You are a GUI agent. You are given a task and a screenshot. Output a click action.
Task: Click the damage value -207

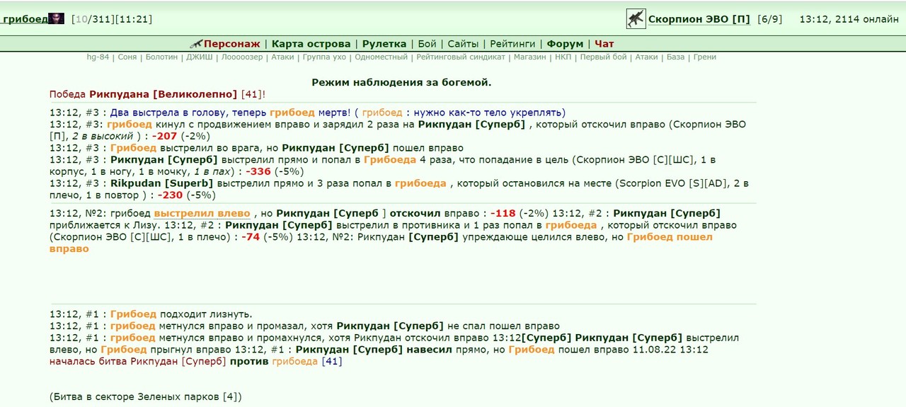click(x=164, y=136)
